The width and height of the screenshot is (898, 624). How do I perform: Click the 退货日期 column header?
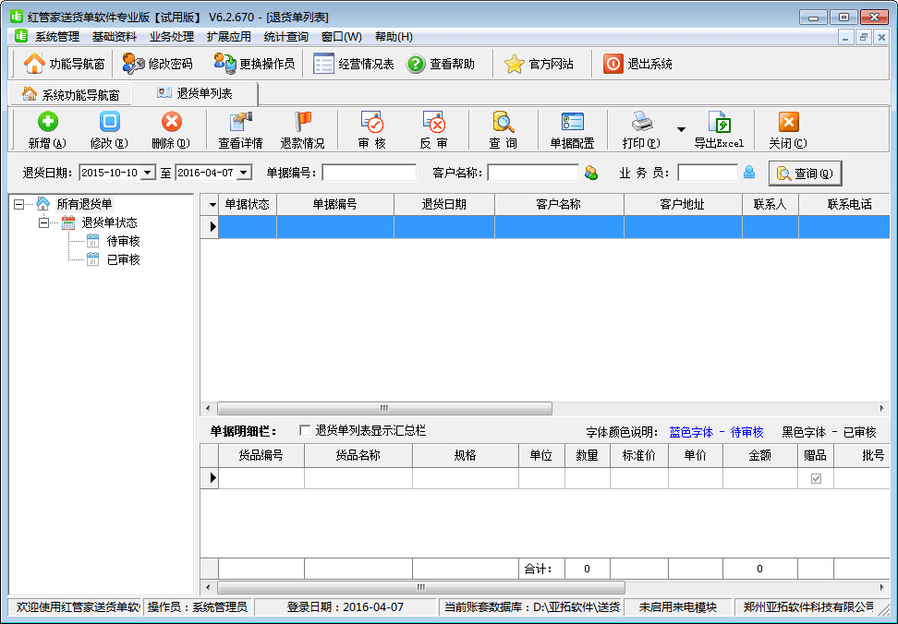444,204
